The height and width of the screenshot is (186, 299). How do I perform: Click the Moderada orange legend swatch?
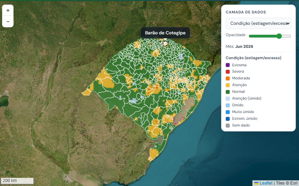tap(228, 78)
